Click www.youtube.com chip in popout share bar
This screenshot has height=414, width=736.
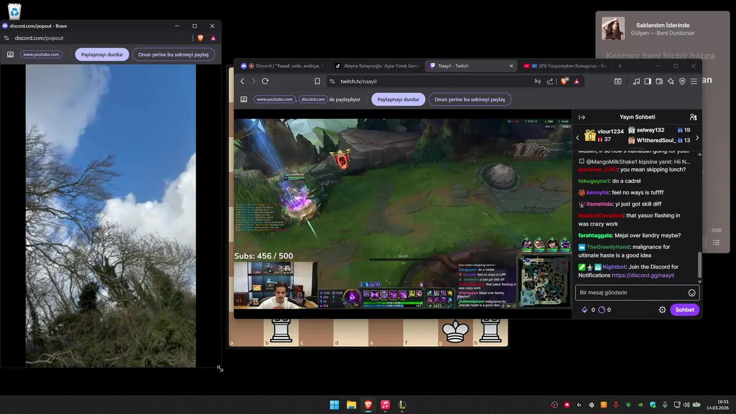point(41,55)
